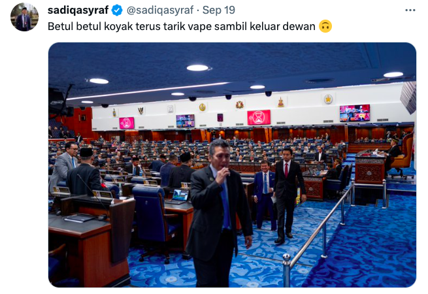
Task: Open the sadiqasyraf display name link
Action: [78, 10]
